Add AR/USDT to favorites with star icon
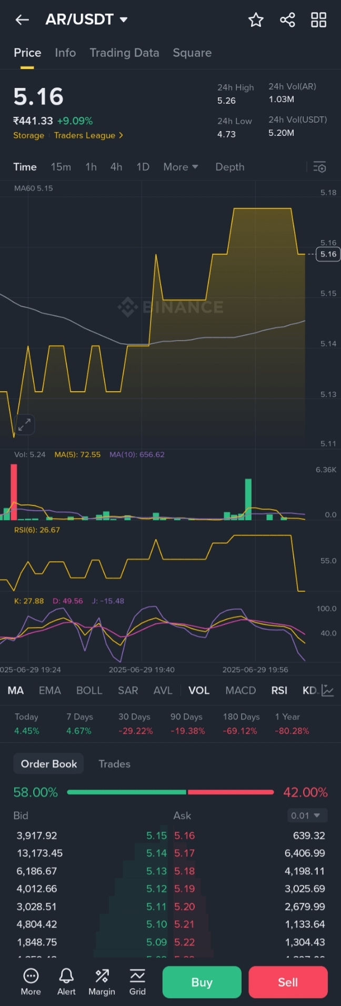The image size is (341, 1006). (256, 20)
